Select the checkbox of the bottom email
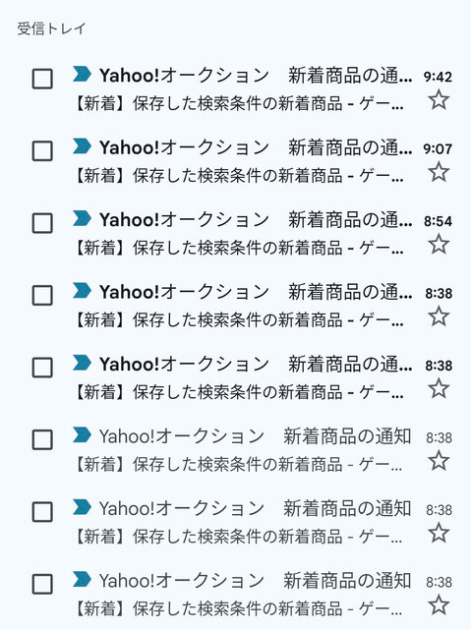 [x=42, y=584]
